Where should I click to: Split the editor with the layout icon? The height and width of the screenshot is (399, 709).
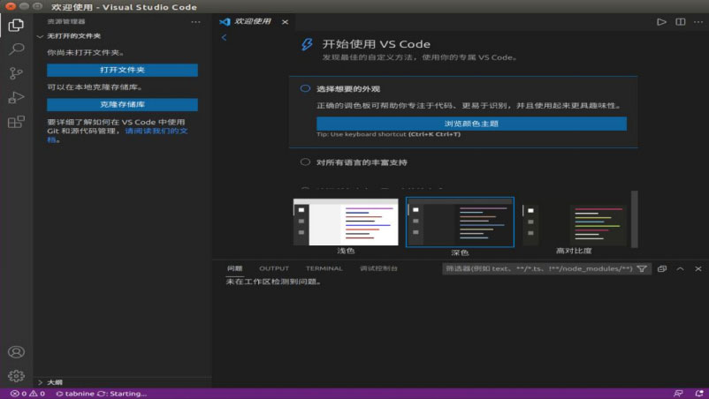pos(680,22)
